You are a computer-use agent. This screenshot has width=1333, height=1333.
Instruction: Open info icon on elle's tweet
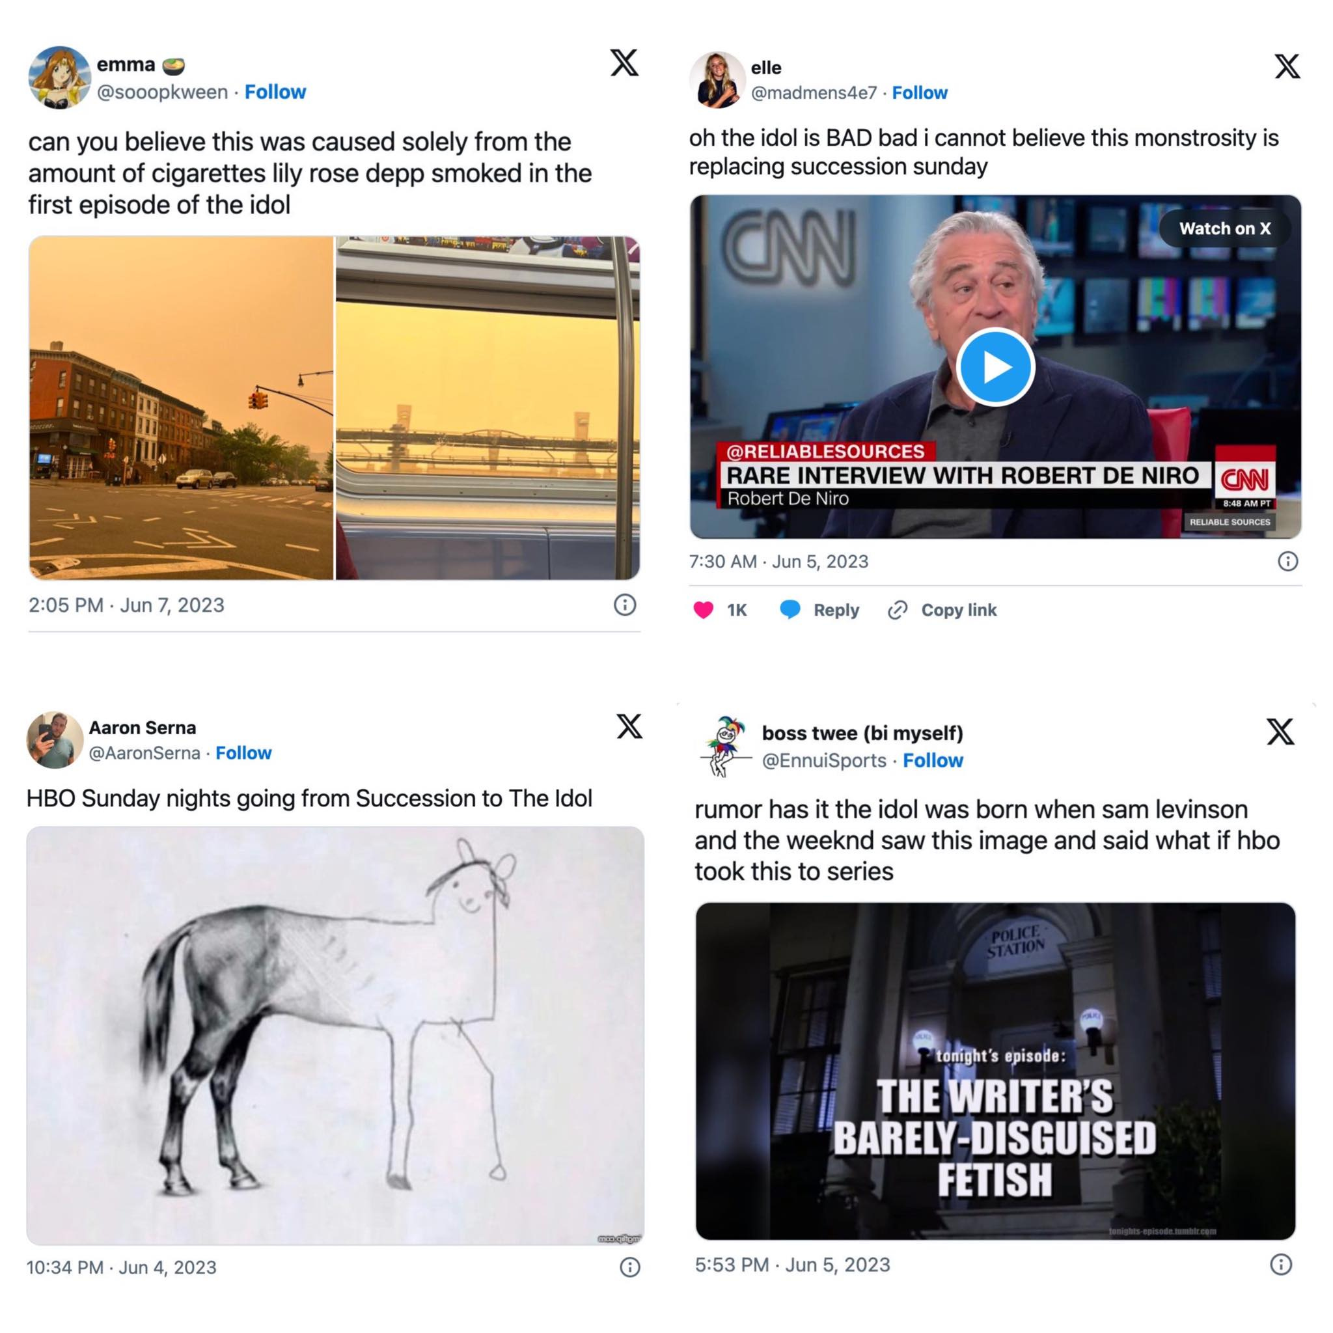(x=1287, y=562)
